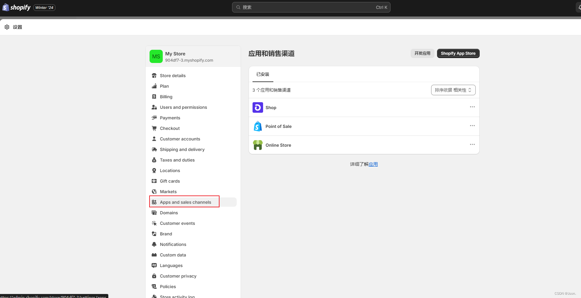This screenshot has height=298, width=581.
Task: Open the Point of Sale row
Action: tap(364, 126)
